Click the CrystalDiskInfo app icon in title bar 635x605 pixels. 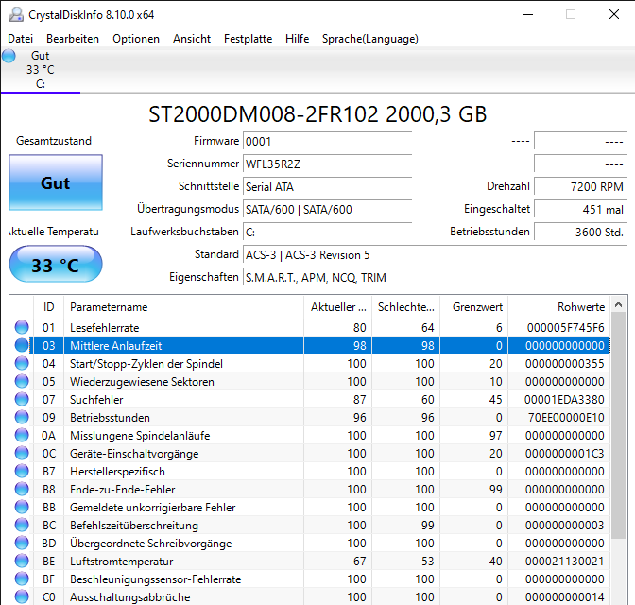coord(16,14)
